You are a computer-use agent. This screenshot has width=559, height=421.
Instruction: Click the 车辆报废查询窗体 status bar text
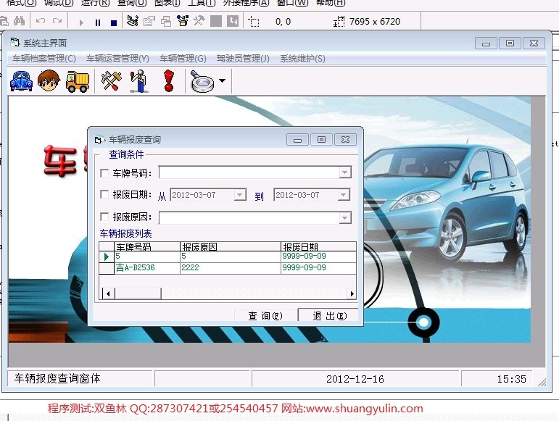(x=57, y=379)
